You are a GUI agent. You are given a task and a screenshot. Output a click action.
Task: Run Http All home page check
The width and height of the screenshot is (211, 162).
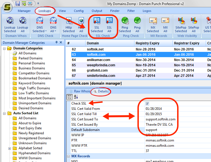[81, 25]
